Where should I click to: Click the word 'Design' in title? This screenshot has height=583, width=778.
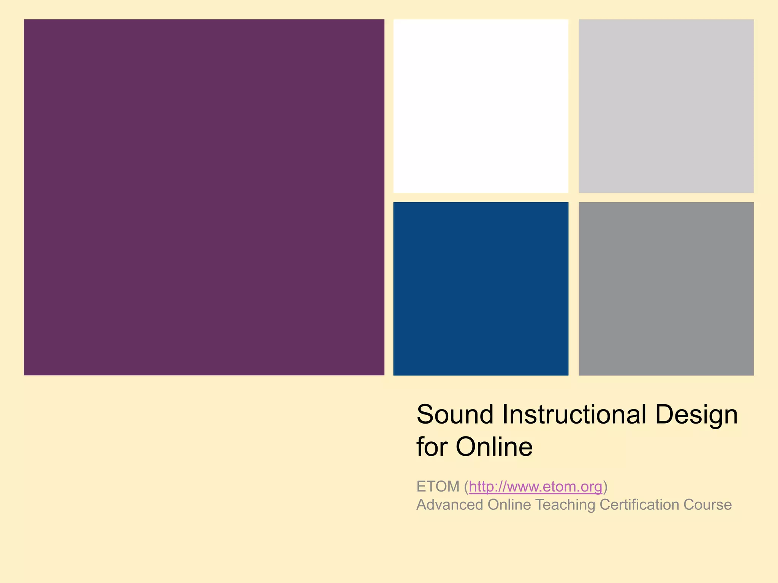(x=696, y=414)
